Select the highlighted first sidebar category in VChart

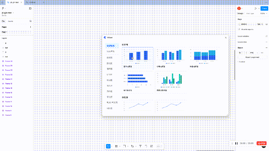pos(112,46)
